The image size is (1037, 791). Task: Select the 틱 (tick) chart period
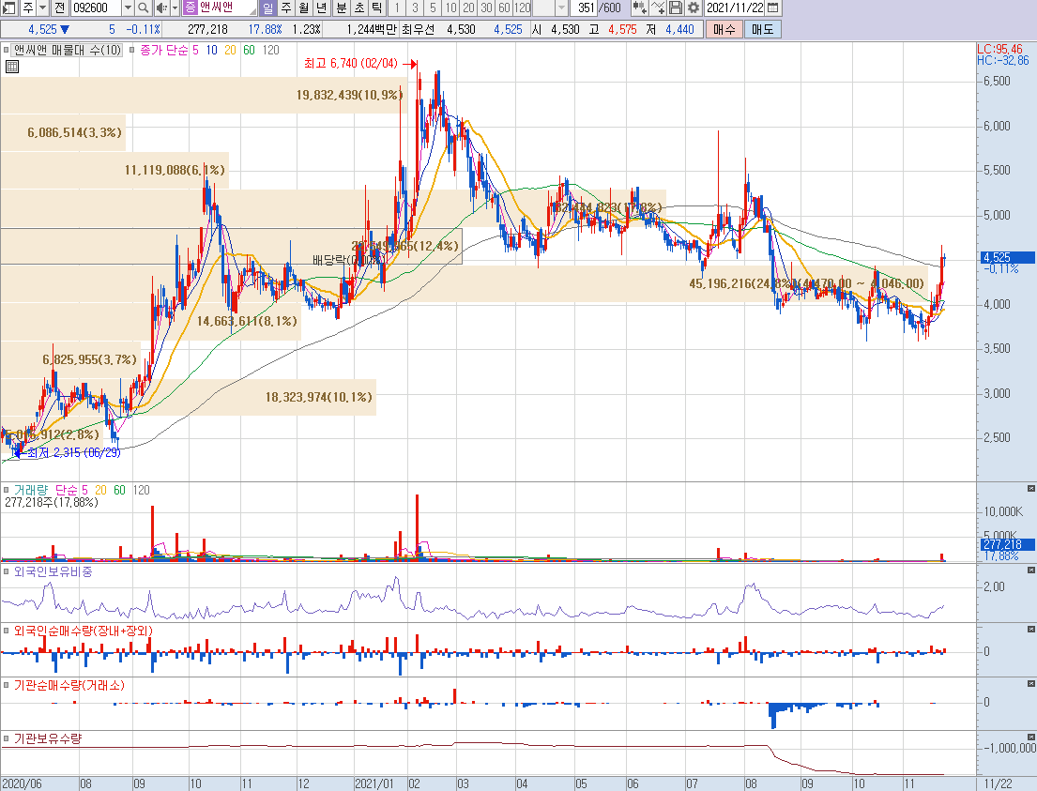(x=377, y=8)
